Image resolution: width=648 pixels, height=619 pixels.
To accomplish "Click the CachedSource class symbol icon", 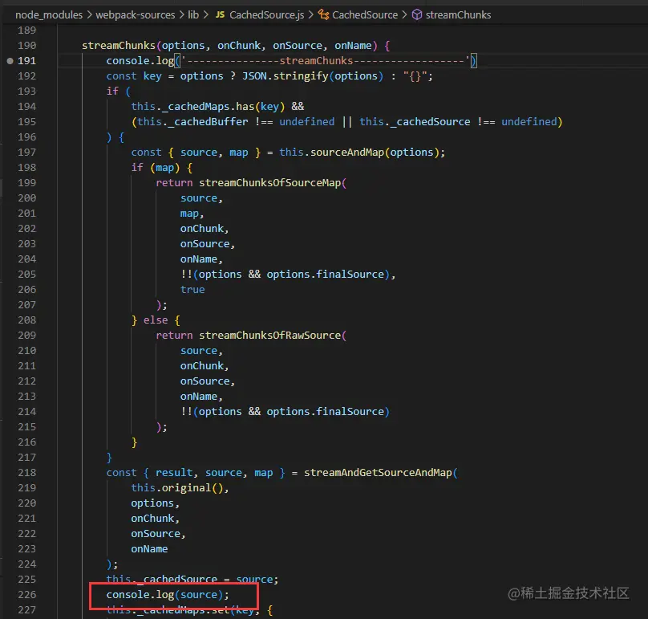I will [x=323, y=15].
